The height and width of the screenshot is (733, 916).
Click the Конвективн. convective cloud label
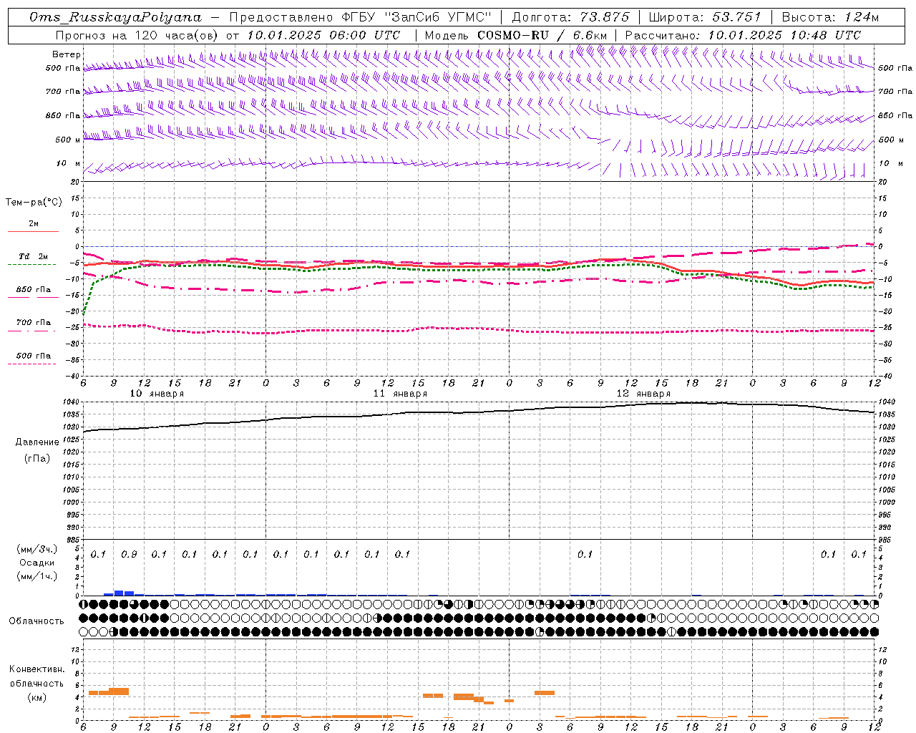coord(36,669)
